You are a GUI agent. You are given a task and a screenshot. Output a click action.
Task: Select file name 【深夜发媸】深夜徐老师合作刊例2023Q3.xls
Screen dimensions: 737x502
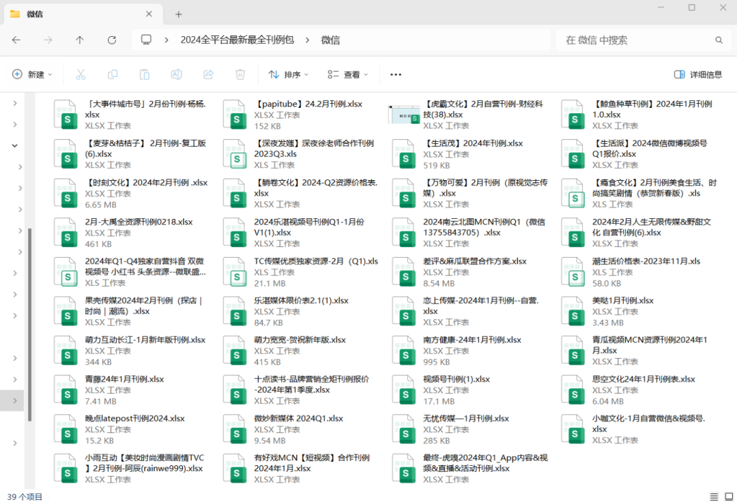(x=314, y=149)
